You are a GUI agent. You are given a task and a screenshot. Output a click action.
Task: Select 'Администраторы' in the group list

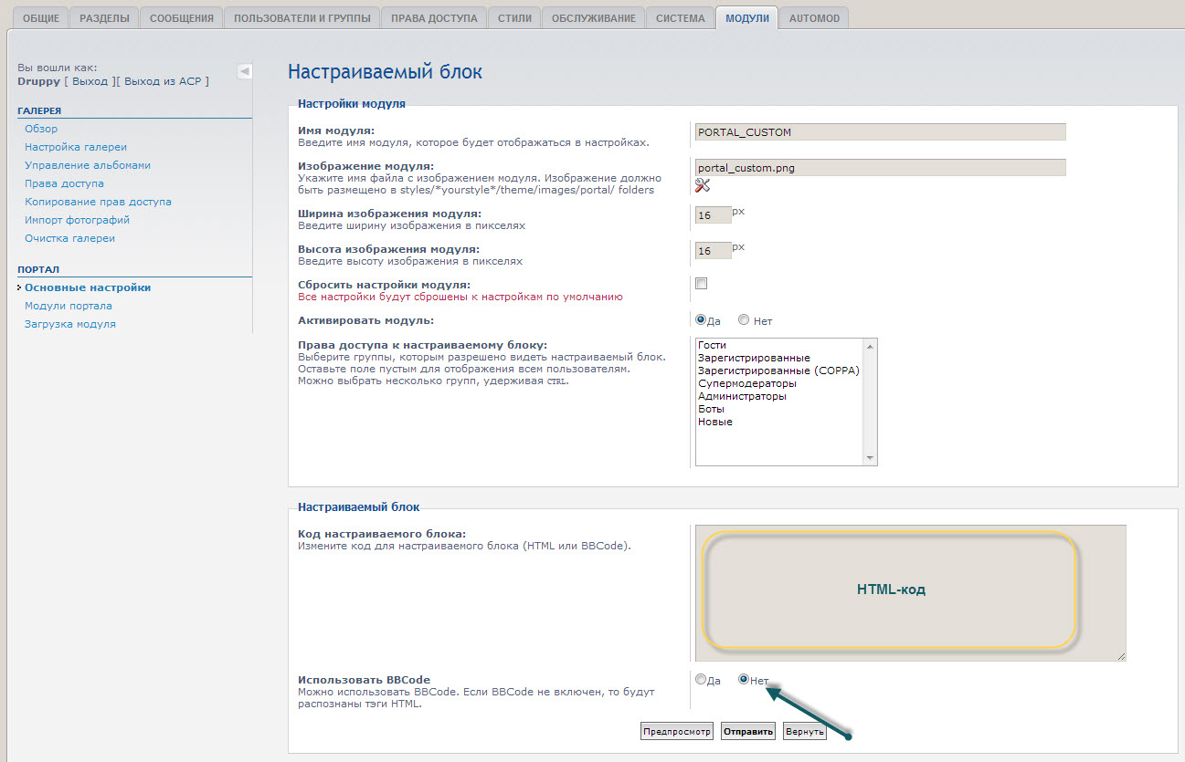tap(742, 396)
